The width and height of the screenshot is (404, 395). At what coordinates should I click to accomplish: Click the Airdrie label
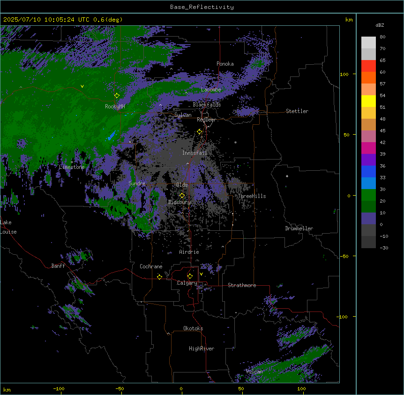189,252
